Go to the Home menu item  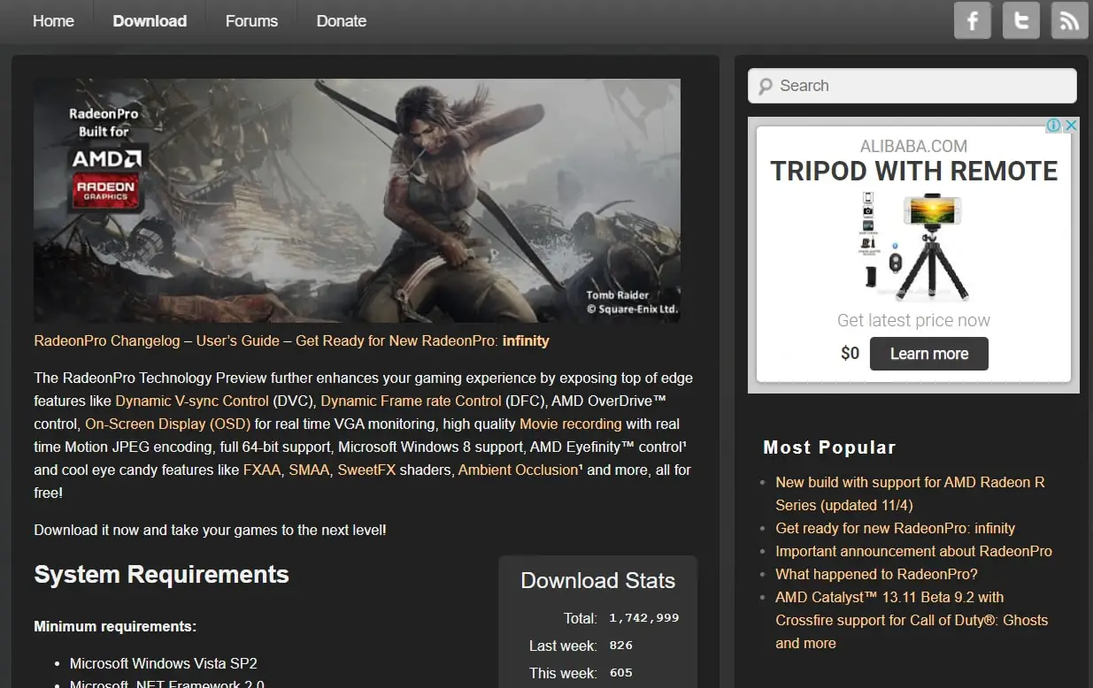point(53,21)
